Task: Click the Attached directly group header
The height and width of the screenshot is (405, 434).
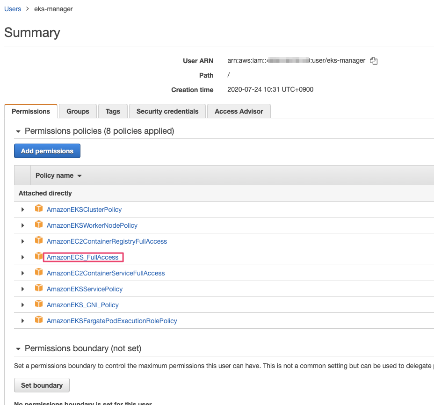Action: click(x=45, y=193)
